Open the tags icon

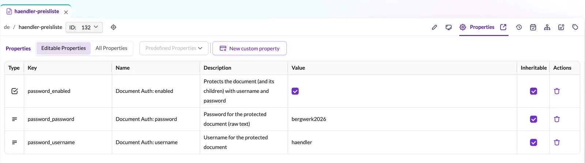[575, 27]
